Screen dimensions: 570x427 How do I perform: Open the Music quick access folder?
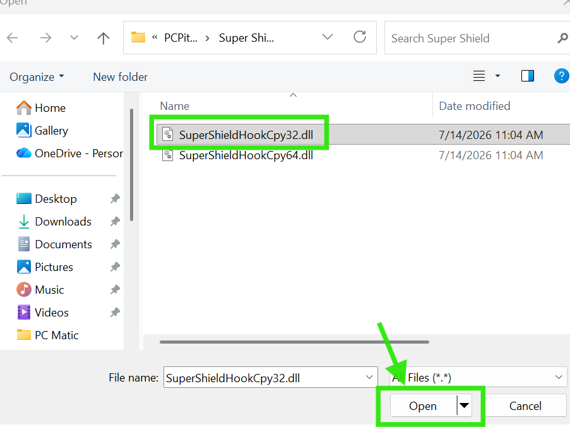(40, 289)
